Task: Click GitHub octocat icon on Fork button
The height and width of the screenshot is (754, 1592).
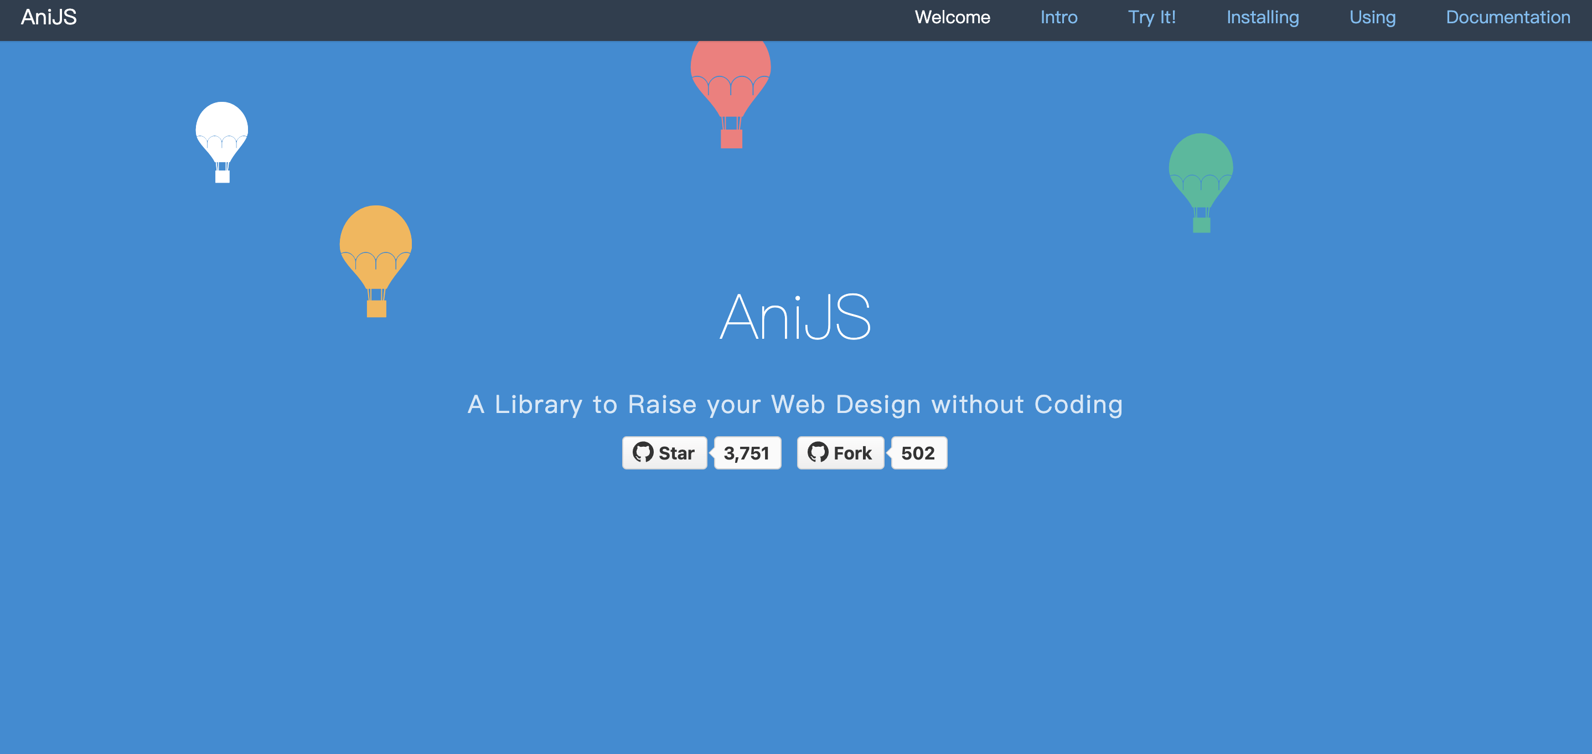Action: coord(818,452)
